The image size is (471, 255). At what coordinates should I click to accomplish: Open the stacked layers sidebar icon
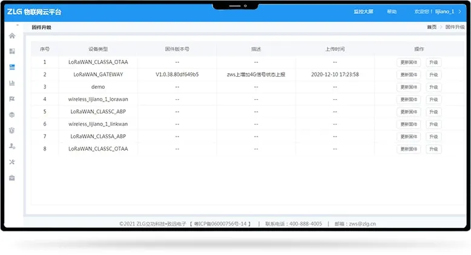pyautogui.click(x=12, y=114)
